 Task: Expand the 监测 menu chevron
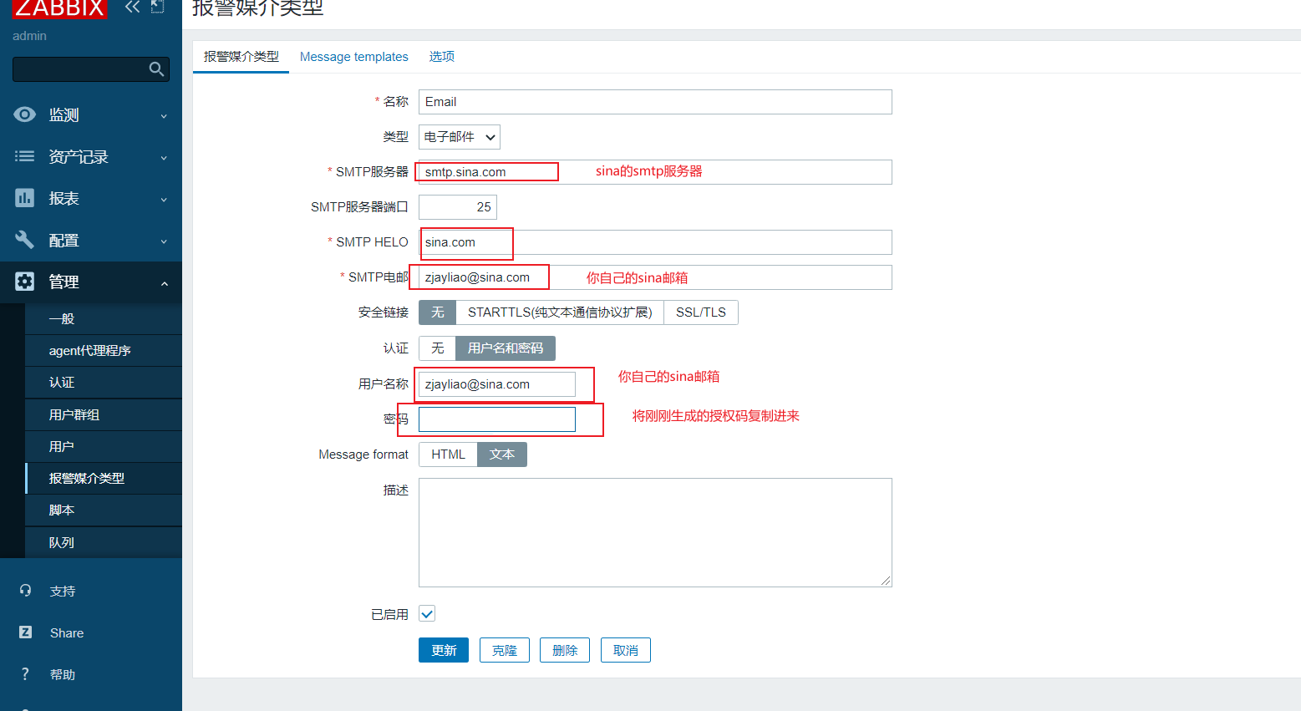point(164,116)
